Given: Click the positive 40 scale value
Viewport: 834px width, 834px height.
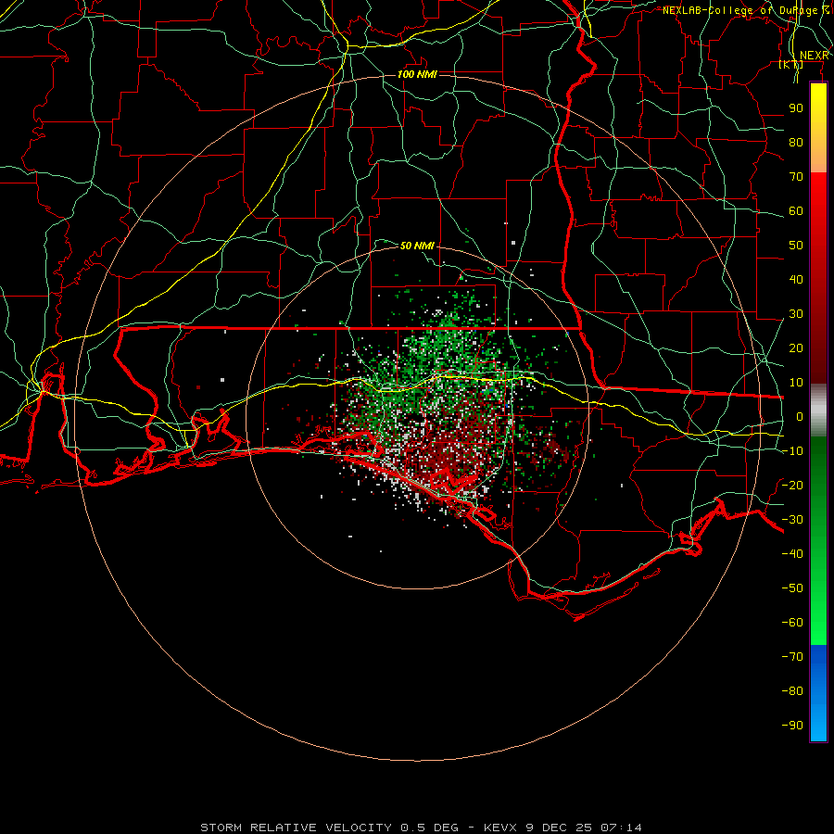Looking at the screenshot, I should 796,280.
